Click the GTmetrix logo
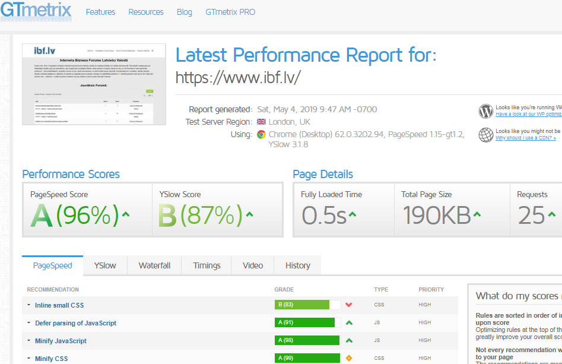The height and width of the screenshot is (364, 562). coord(36,11)
